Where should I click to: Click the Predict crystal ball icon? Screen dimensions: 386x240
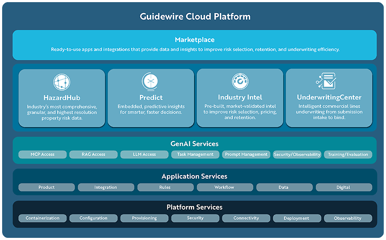[x=151, y=82]
